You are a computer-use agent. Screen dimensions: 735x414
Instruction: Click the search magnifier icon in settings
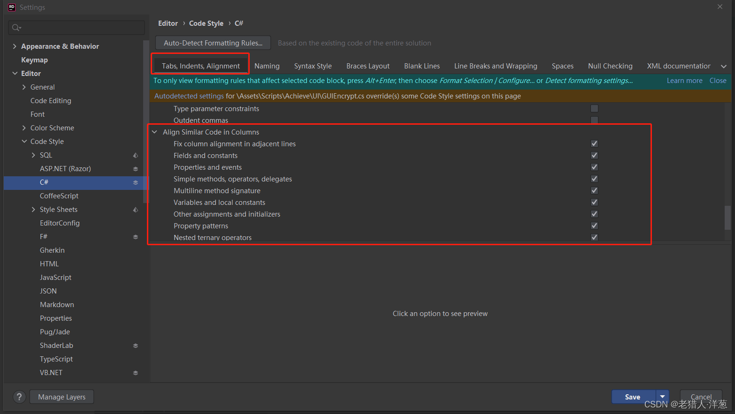pyautogui.click(x=16, y=28)
